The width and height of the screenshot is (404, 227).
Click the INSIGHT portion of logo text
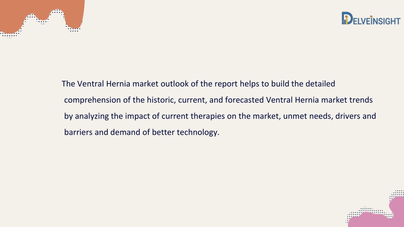386,21
